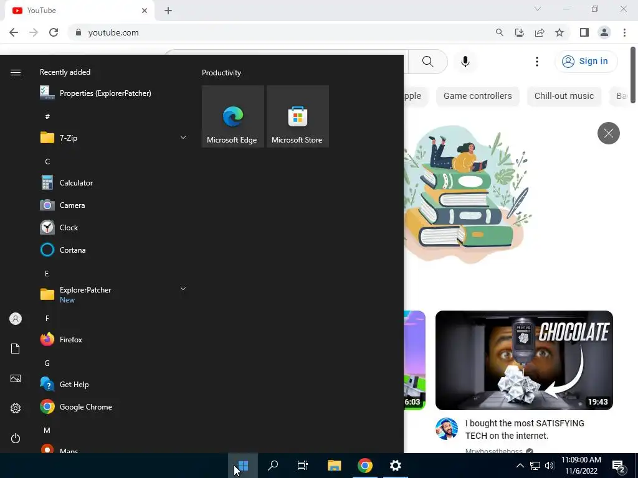638x478 pixels.
Task: Click the Windows Start button on taskbar
Action: point(243,466)
